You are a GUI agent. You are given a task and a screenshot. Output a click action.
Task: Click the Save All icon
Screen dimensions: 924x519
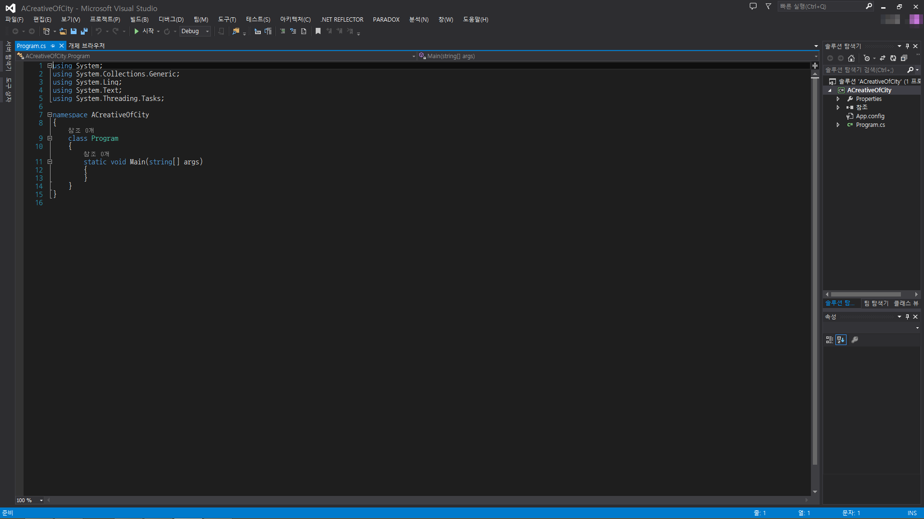click(84, 31)
